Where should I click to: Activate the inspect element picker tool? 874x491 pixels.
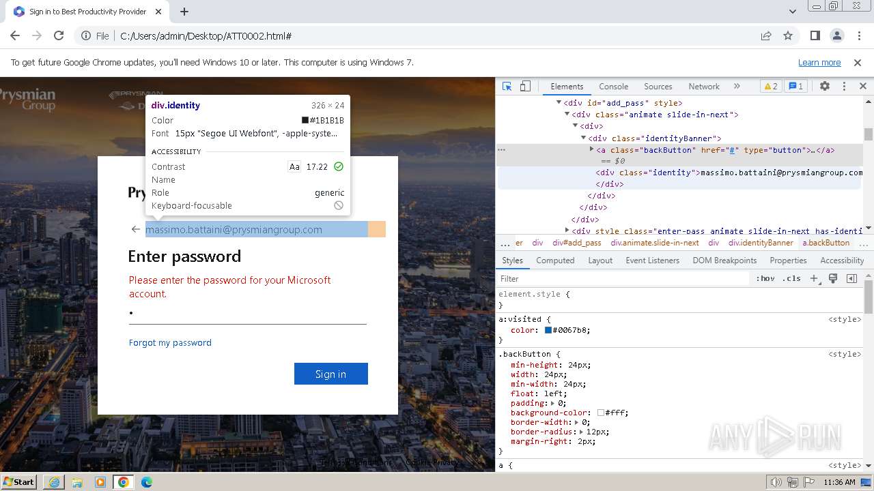(x=507, y=87)
